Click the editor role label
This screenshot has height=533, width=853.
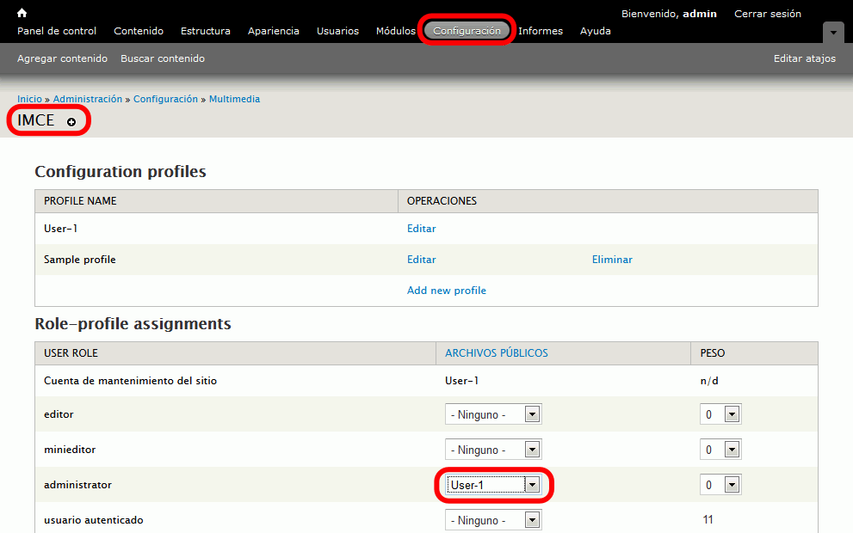tap(59, 414)
